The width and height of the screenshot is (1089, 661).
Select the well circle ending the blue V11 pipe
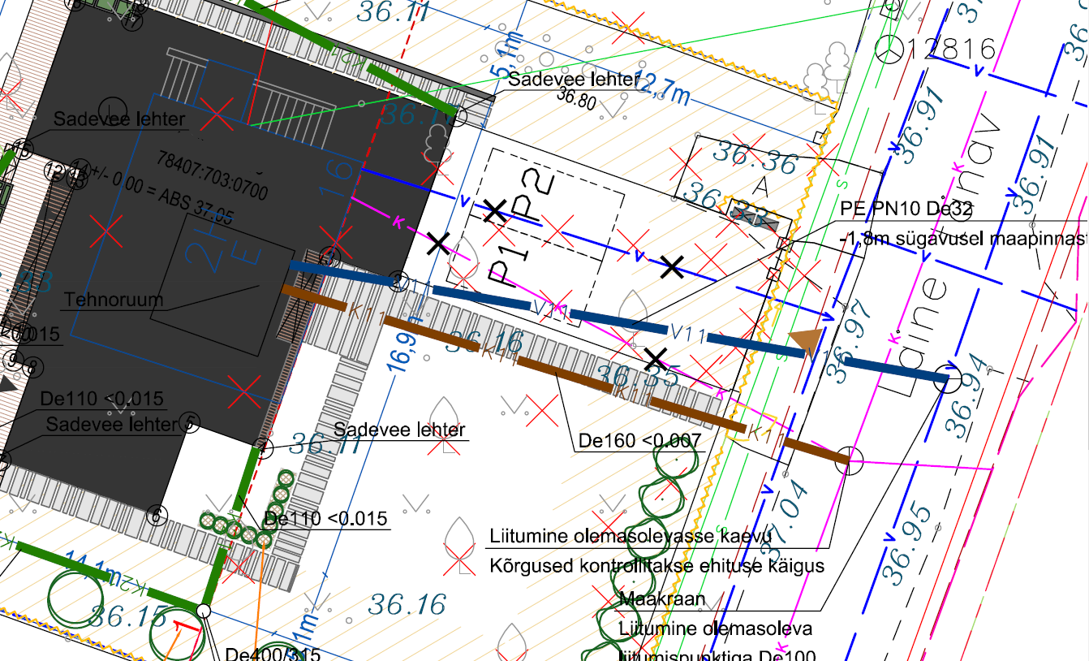[x=946, y=378]
